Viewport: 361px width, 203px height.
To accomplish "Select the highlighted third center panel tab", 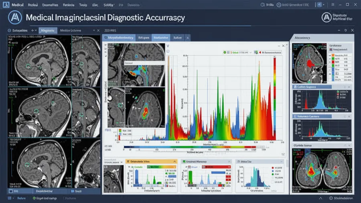I will (161, 38).
